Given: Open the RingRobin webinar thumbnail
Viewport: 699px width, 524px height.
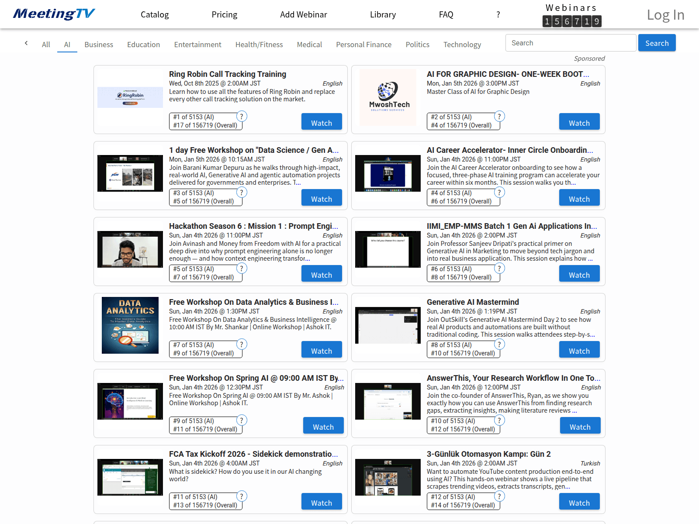Looking at the screenshot, I should pyautogui.click(x=130, y=97).
